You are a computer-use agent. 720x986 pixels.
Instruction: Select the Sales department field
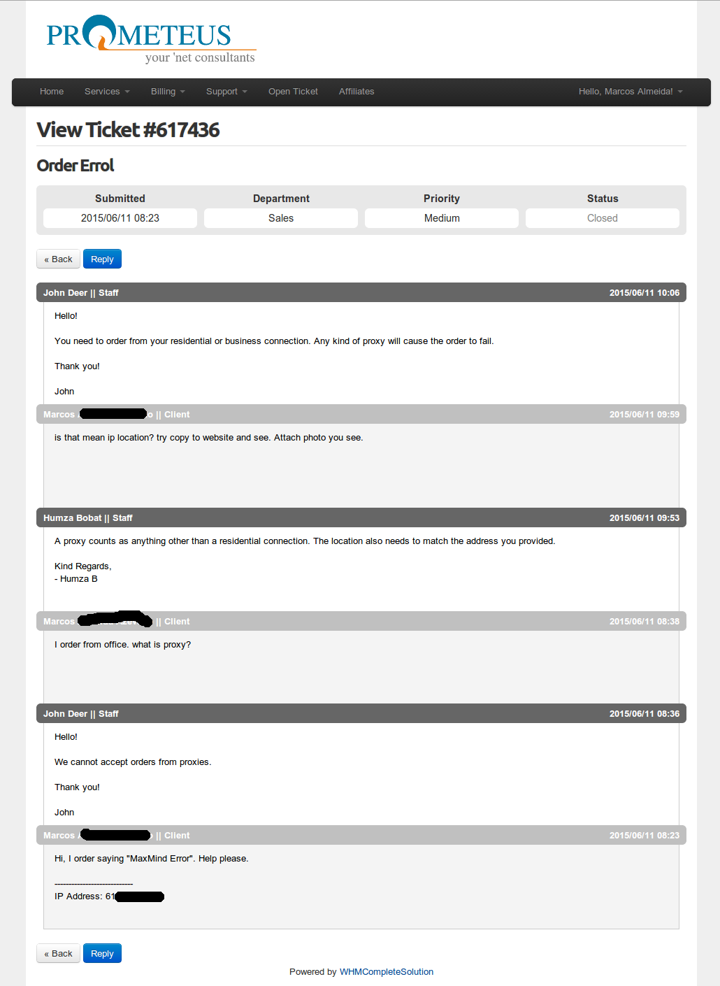pyautogui.click(x=281, y=218)
